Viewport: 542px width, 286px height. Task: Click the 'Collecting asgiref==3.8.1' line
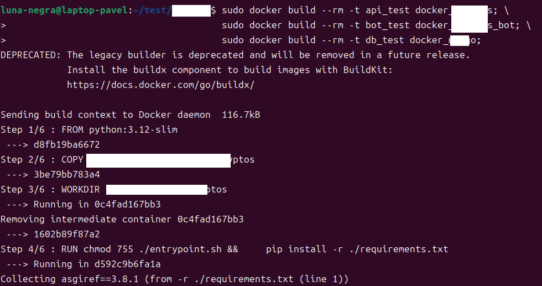click(174, 279)
